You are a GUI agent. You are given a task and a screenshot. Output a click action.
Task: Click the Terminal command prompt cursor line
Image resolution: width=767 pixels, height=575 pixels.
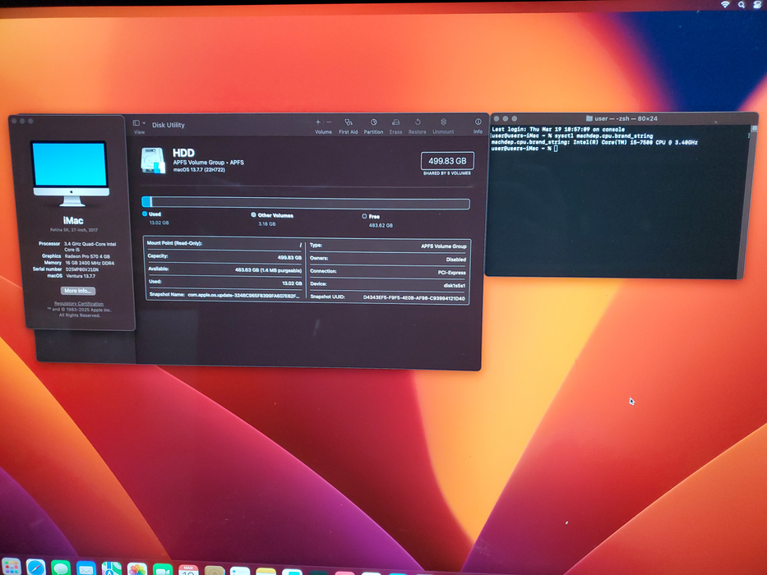524,148
